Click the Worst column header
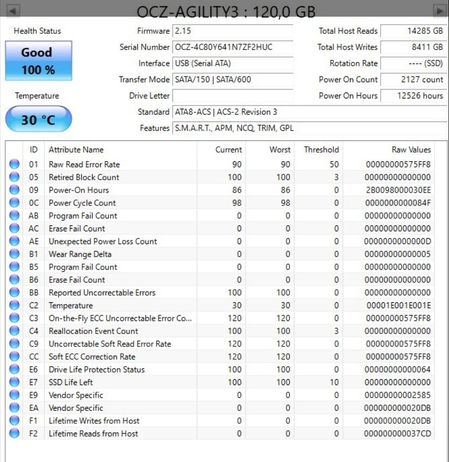 click(270, 150)
